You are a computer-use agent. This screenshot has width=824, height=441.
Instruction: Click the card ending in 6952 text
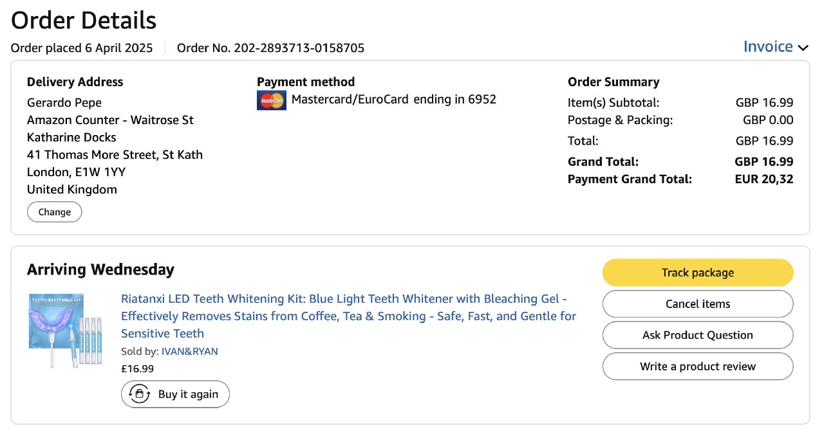click(393, 100)
